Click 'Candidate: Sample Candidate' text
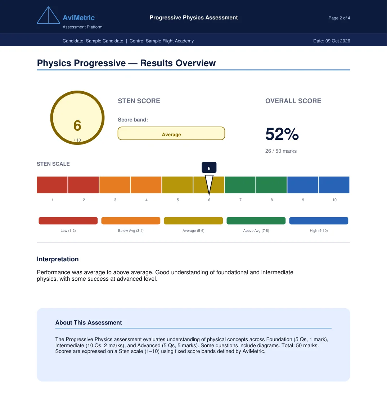This screenshot has height=395, width=387. [93, 41]
